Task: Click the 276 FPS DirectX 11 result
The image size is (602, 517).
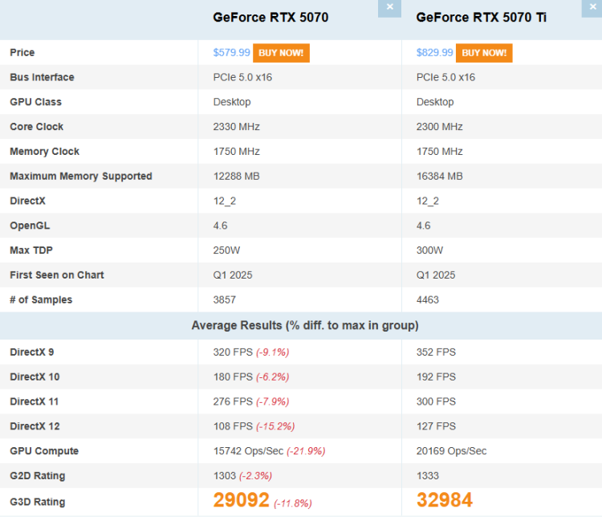Action: click(233, 401)
